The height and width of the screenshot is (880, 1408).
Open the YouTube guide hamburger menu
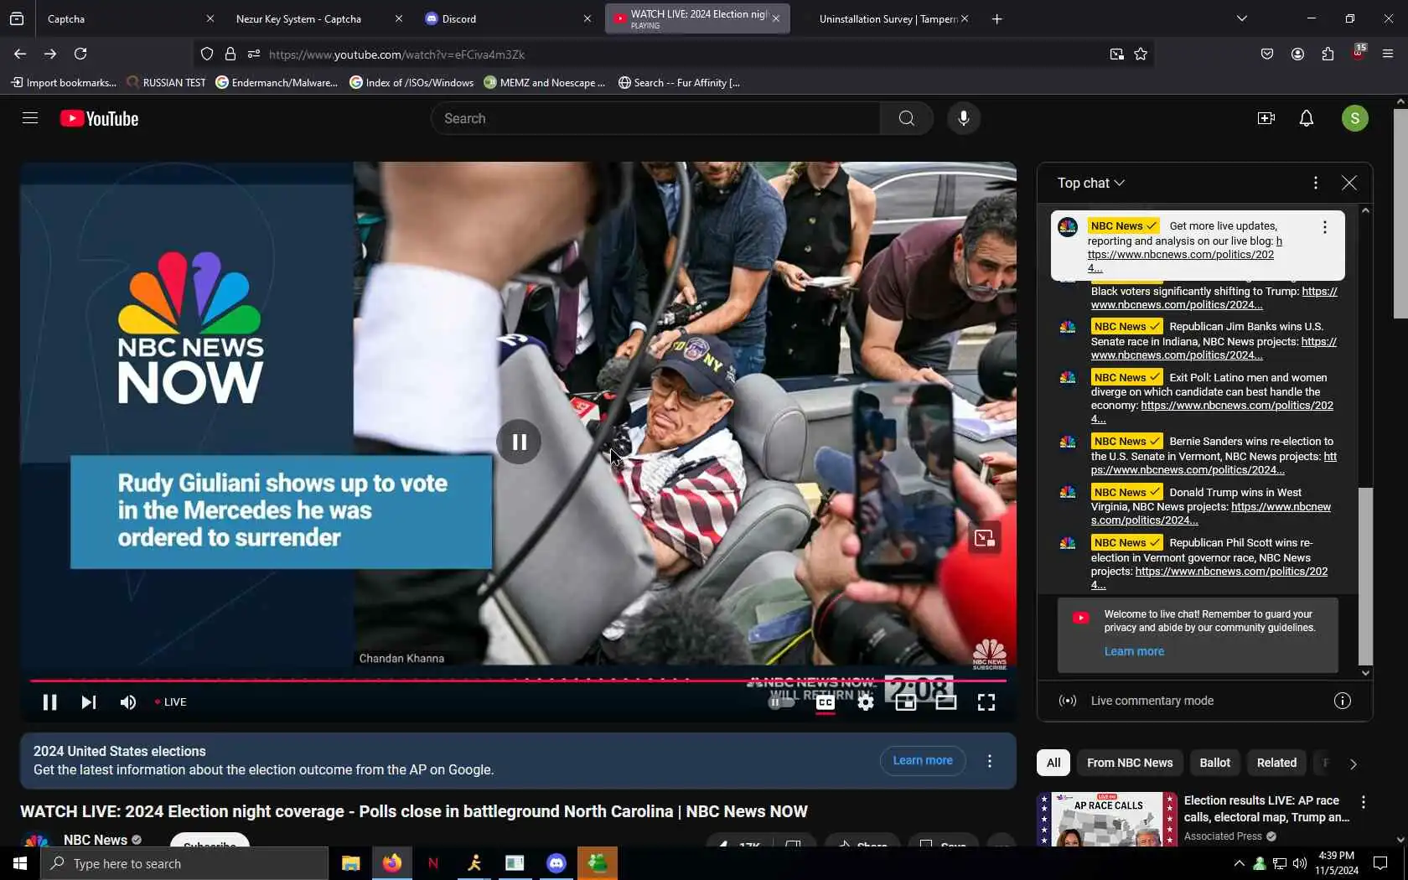pos(30,118)
